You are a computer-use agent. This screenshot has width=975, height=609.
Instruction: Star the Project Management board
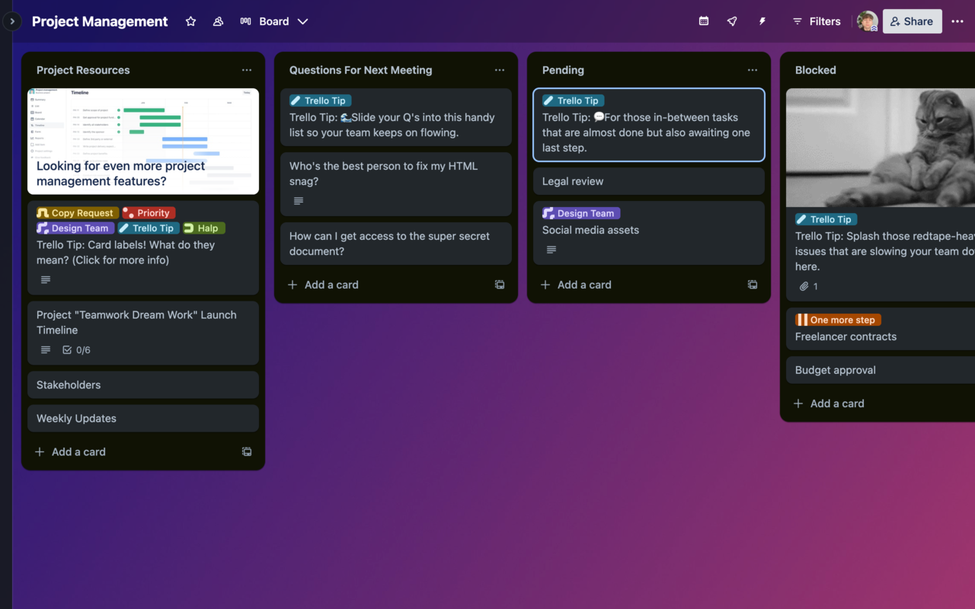[190, 21]
